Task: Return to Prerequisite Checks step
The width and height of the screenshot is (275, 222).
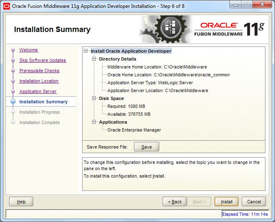Action: pyautogui.click(x=39, y=71)
